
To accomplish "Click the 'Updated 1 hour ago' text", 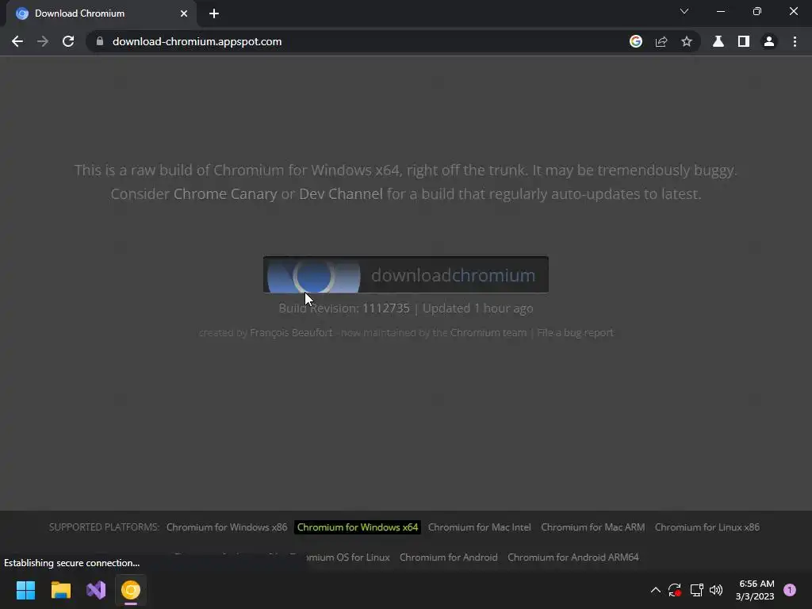I will click(x=477, y=308).
